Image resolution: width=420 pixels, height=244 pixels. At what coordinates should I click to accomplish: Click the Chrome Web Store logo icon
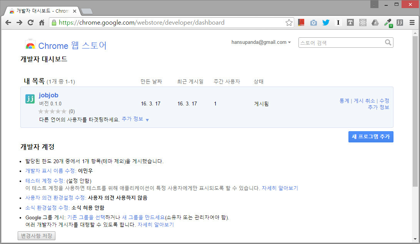tap(30, 45)
